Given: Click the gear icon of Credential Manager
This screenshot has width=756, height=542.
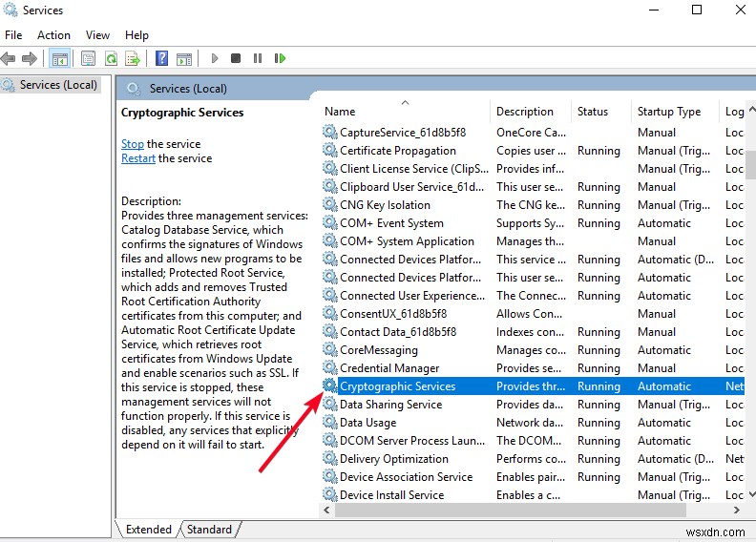Looking at the screenshot, I should 329,367.
